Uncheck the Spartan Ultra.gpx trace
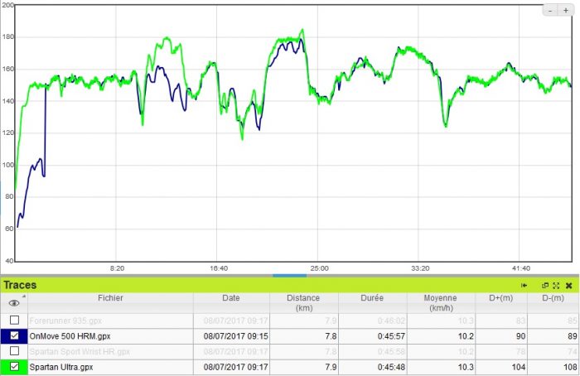 [x=14, y=367]
